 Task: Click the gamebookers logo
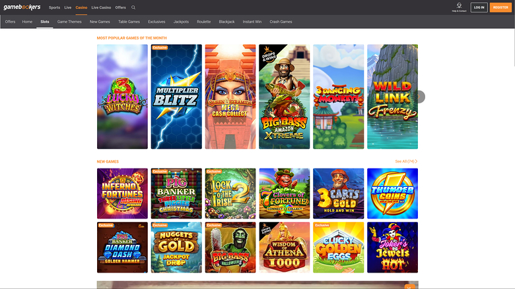coord(22,7)
